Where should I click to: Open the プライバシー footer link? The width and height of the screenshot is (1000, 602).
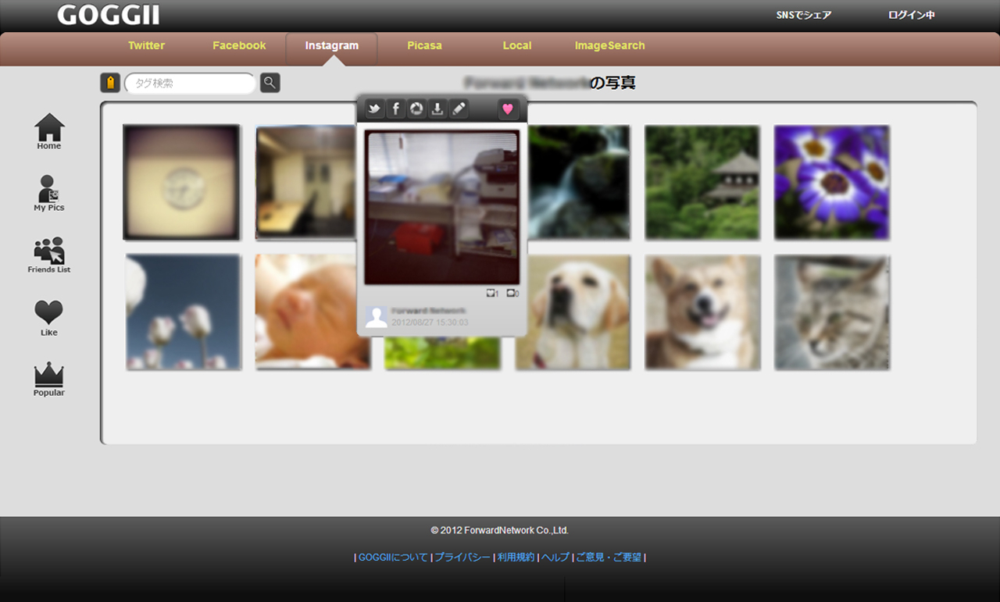(x=462, y=557)
